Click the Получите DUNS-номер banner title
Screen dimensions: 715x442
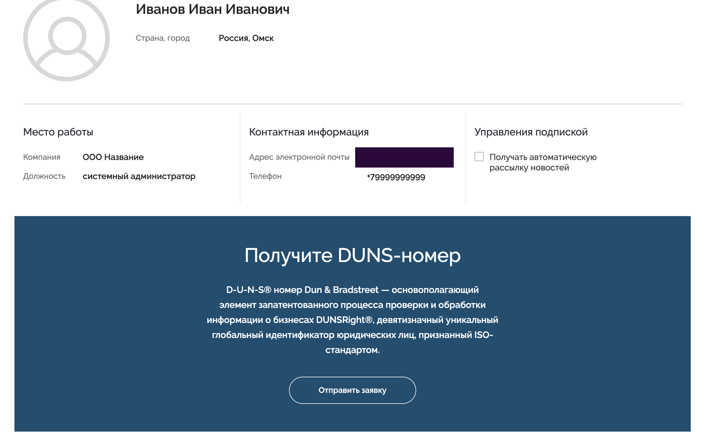point(352,255)
